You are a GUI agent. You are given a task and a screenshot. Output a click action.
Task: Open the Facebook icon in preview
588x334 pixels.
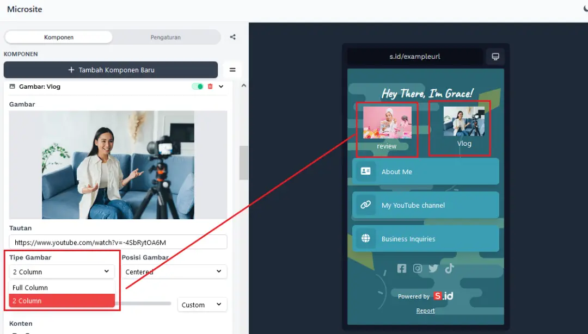[x=402, y=268]
